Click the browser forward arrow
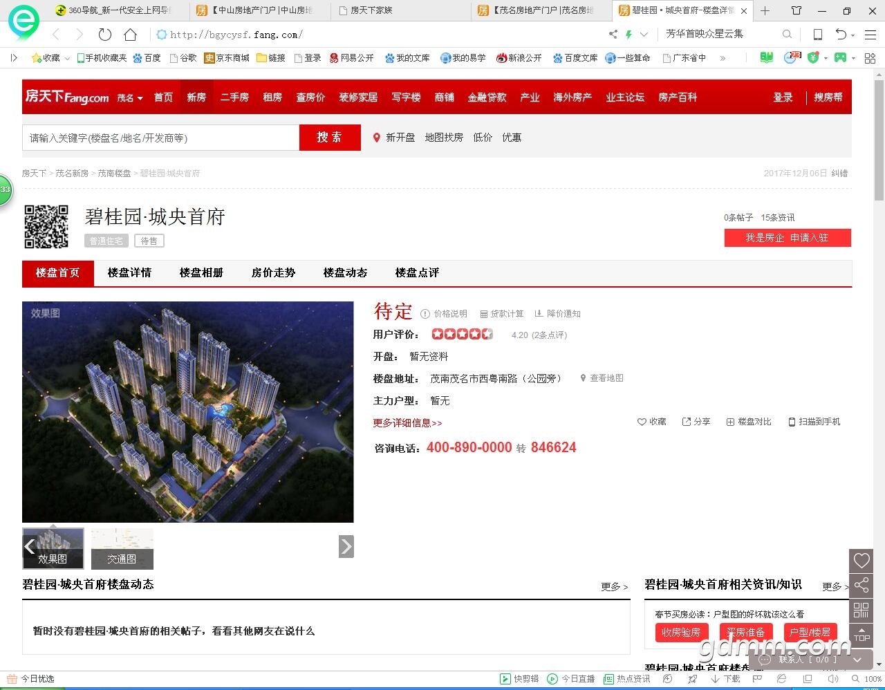 [80, 35]
